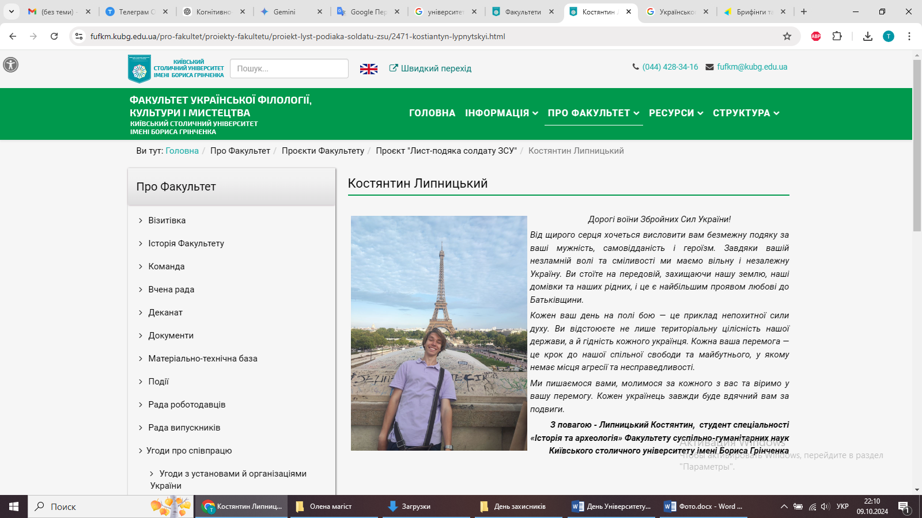Open the ГОЛОВНА menu item

tap(432, 113)
